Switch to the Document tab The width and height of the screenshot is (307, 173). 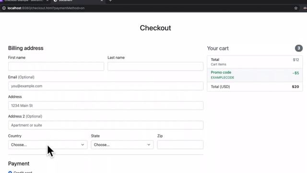78,1
